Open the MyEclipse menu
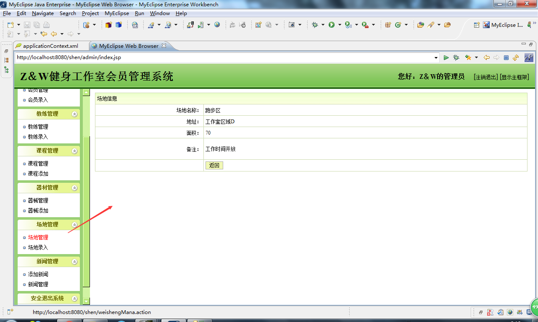Image resolution: width=538 pixels, height=322 pixels. (x=117, y=13)
